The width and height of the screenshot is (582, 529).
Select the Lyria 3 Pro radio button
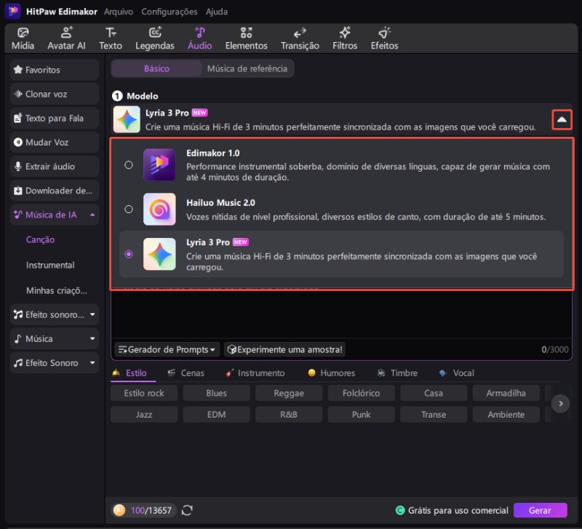(129, 254)
